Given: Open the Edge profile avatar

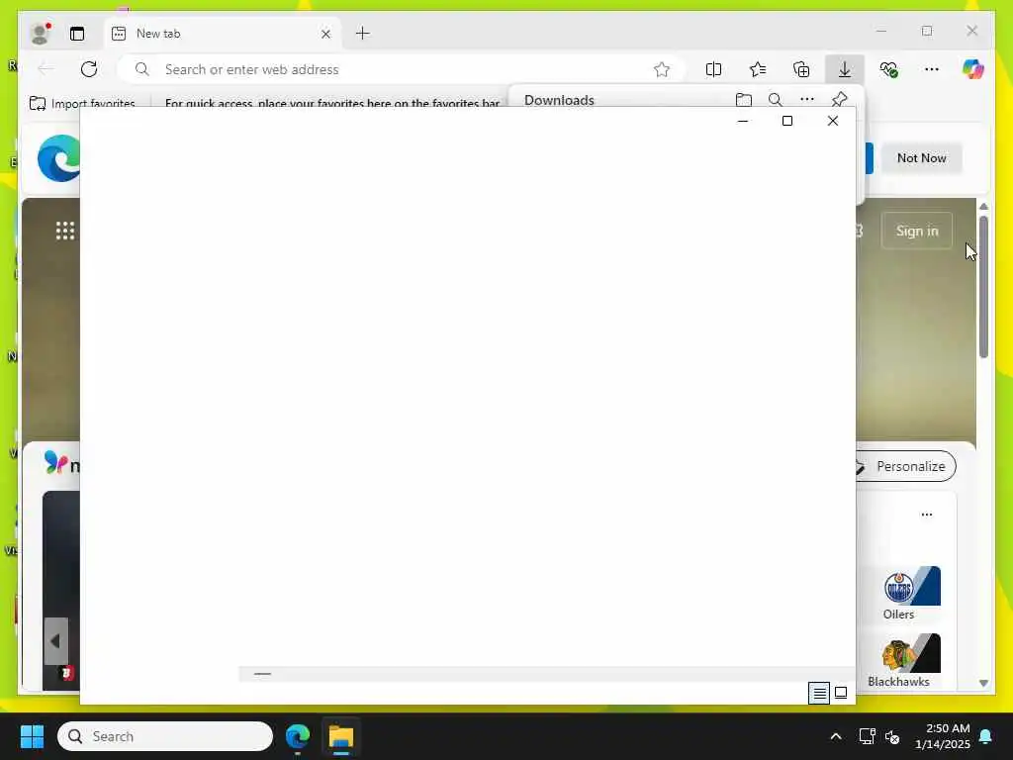Looking at the screenshot, I should tap(40, 34).
